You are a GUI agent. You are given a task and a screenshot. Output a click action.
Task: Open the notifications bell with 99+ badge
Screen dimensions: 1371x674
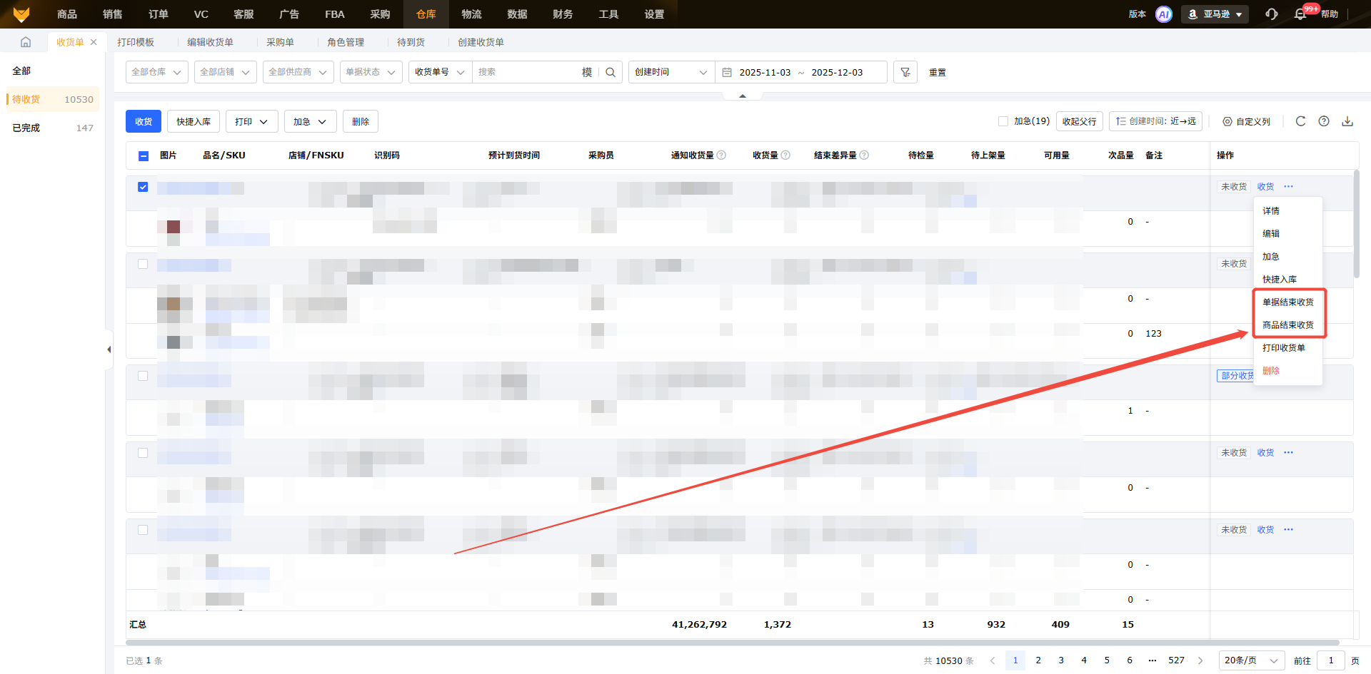(1300, 14)
